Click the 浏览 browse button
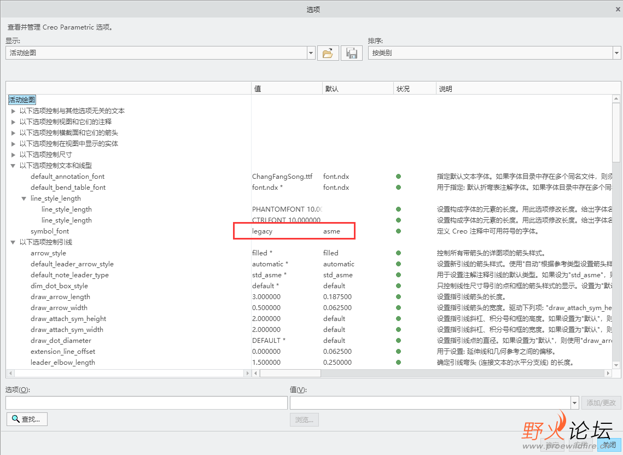Screen dimensions: 623x455 pos(304,419)
